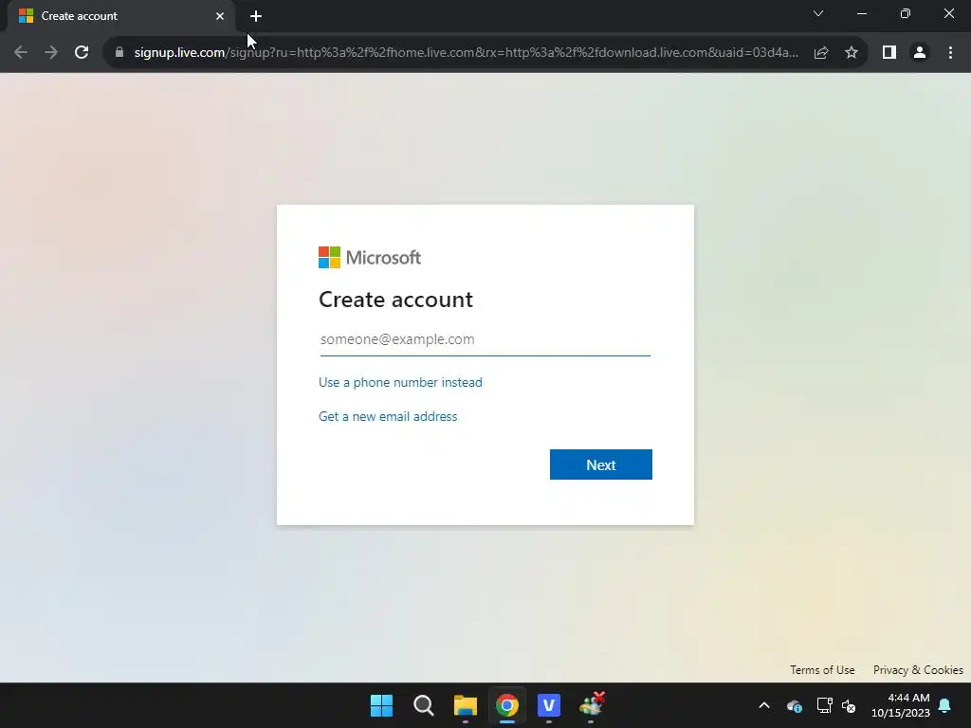This screenshot has width=971, height=728.
Task: Open a new tab with plus icon
Action: coord(256,16)
